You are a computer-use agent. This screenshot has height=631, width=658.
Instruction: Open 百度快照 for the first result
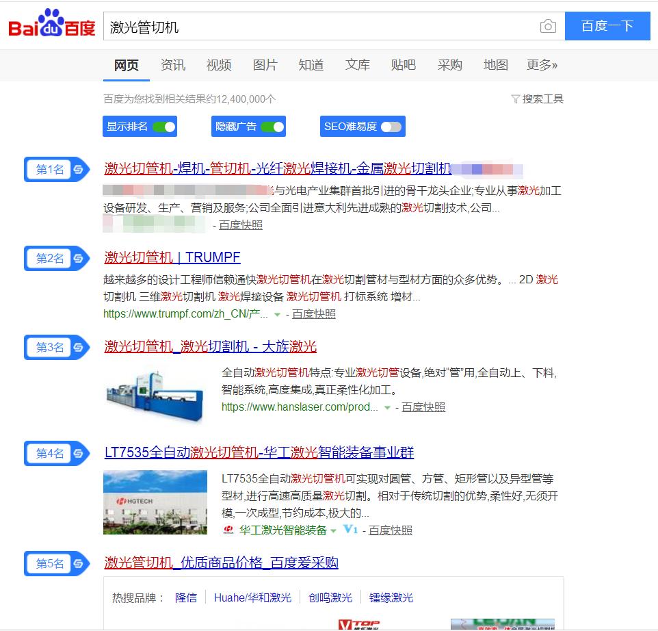(x=241, y=225)
